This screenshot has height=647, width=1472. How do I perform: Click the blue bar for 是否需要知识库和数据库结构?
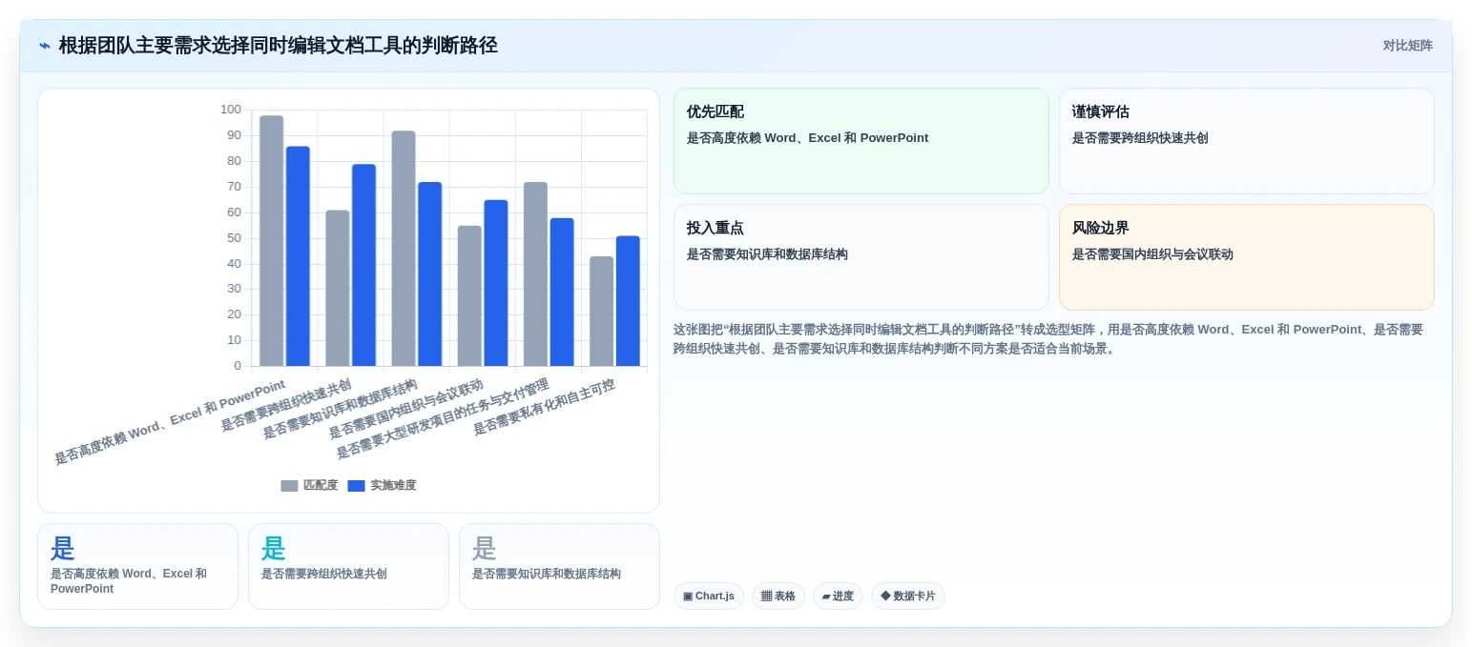click(x=429, y=274)
